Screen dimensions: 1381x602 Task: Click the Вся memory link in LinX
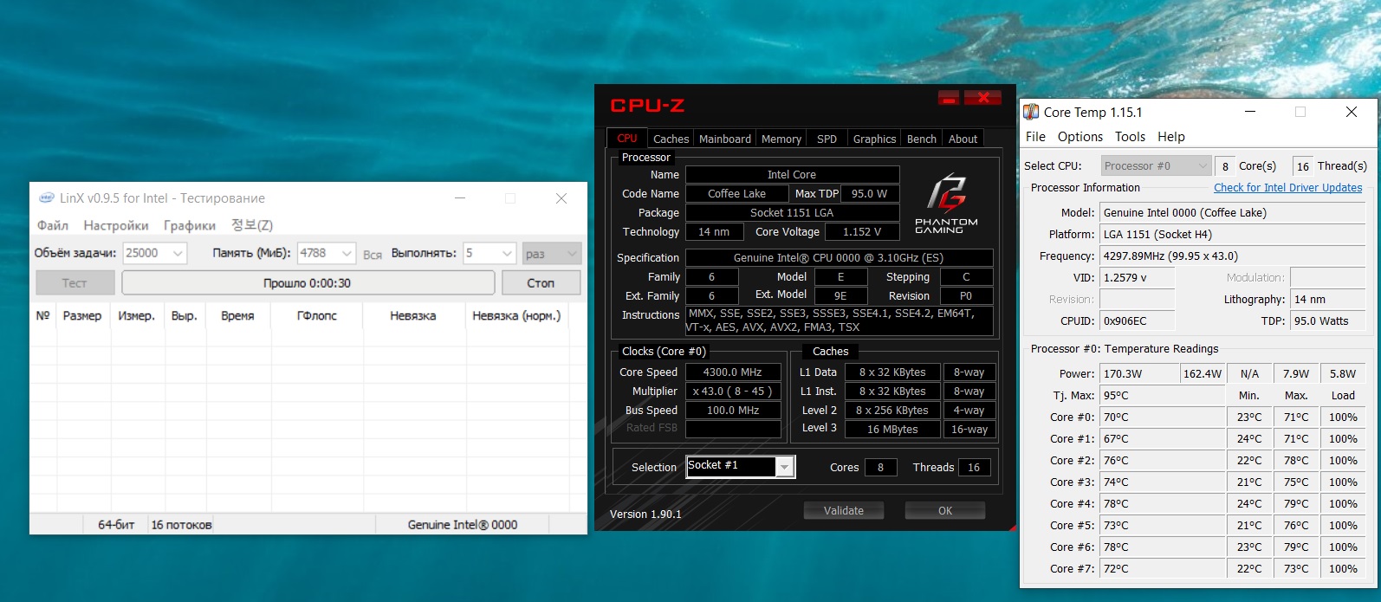[373, 255]
